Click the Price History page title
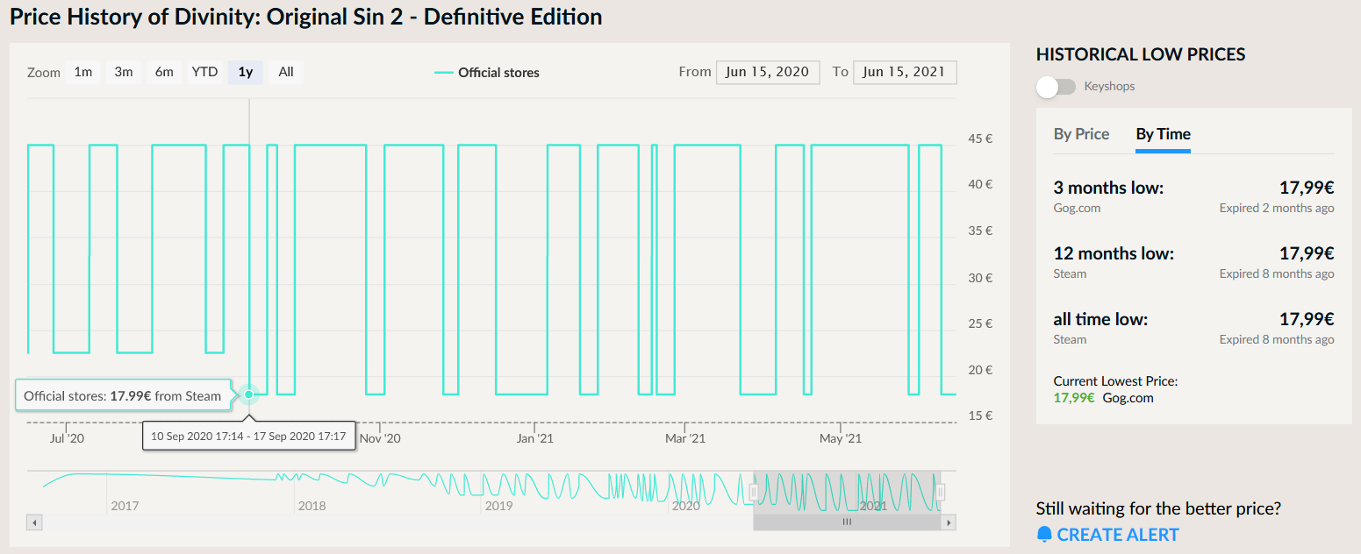This screenshot has height=554, width=1361. pos(305,17)
